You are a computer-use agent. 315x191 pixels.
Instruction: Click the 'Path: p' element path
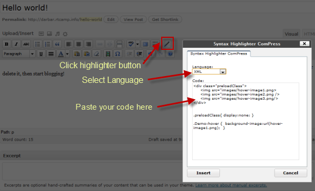coord(7,132)
